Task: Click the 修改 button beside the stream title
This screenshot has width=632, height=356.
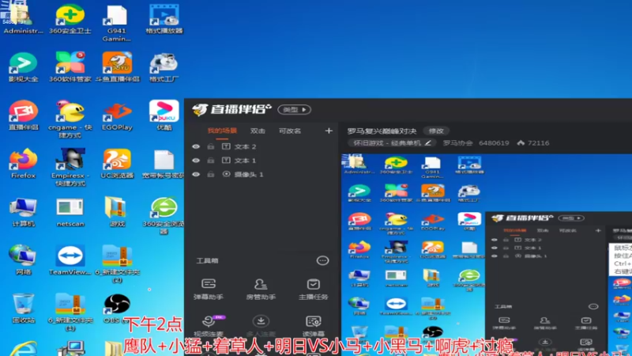Action: (x=436, y=131)
